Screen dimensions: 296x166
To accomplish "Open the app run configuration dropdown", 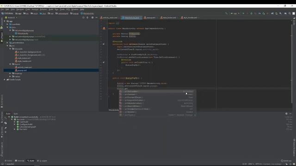I will pos(235,13).
